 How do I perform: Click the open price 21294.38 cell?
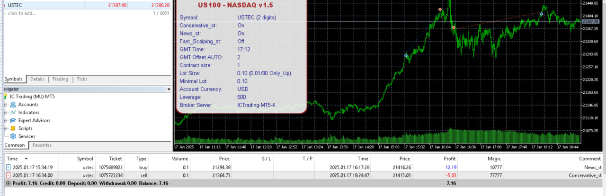[221, 167]
